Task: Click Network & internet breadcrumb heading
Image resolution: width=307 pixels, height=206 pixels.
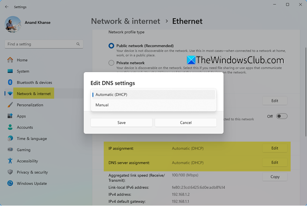Action: tap(124, 21)
